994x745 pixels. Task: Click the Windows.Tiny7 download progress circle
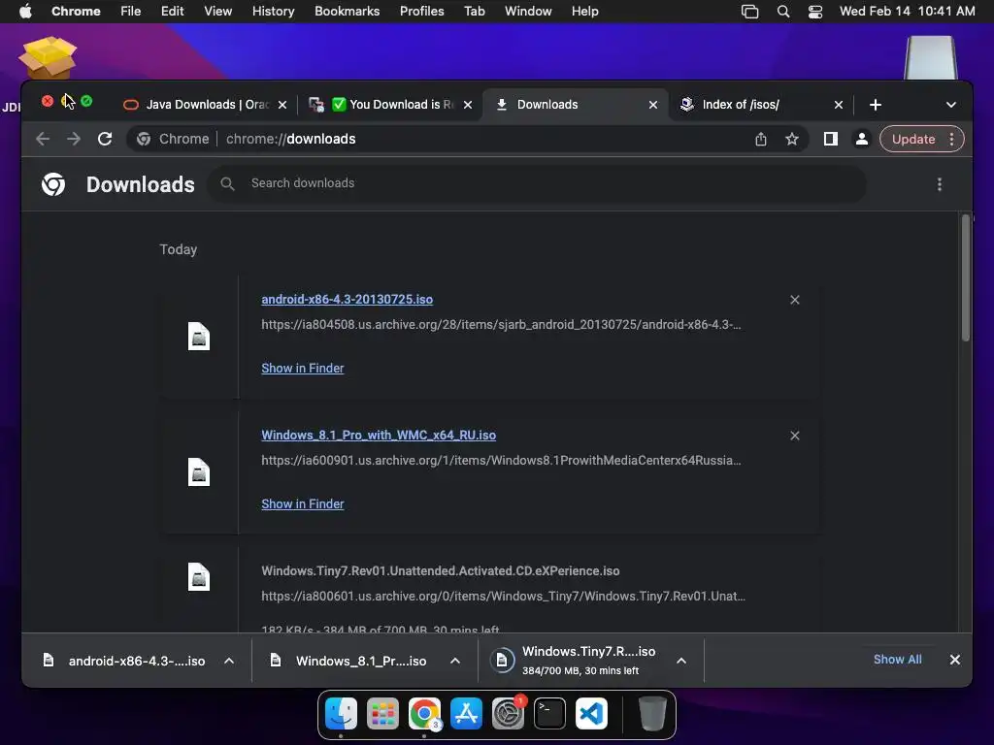[502, 660]
